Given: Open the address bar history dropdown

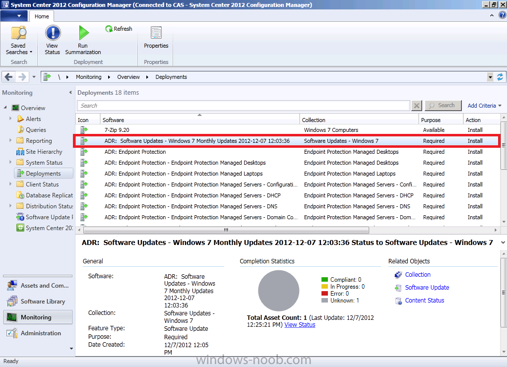Looking at the screenshot, I should pyautogui.click(x=490, y=77).
